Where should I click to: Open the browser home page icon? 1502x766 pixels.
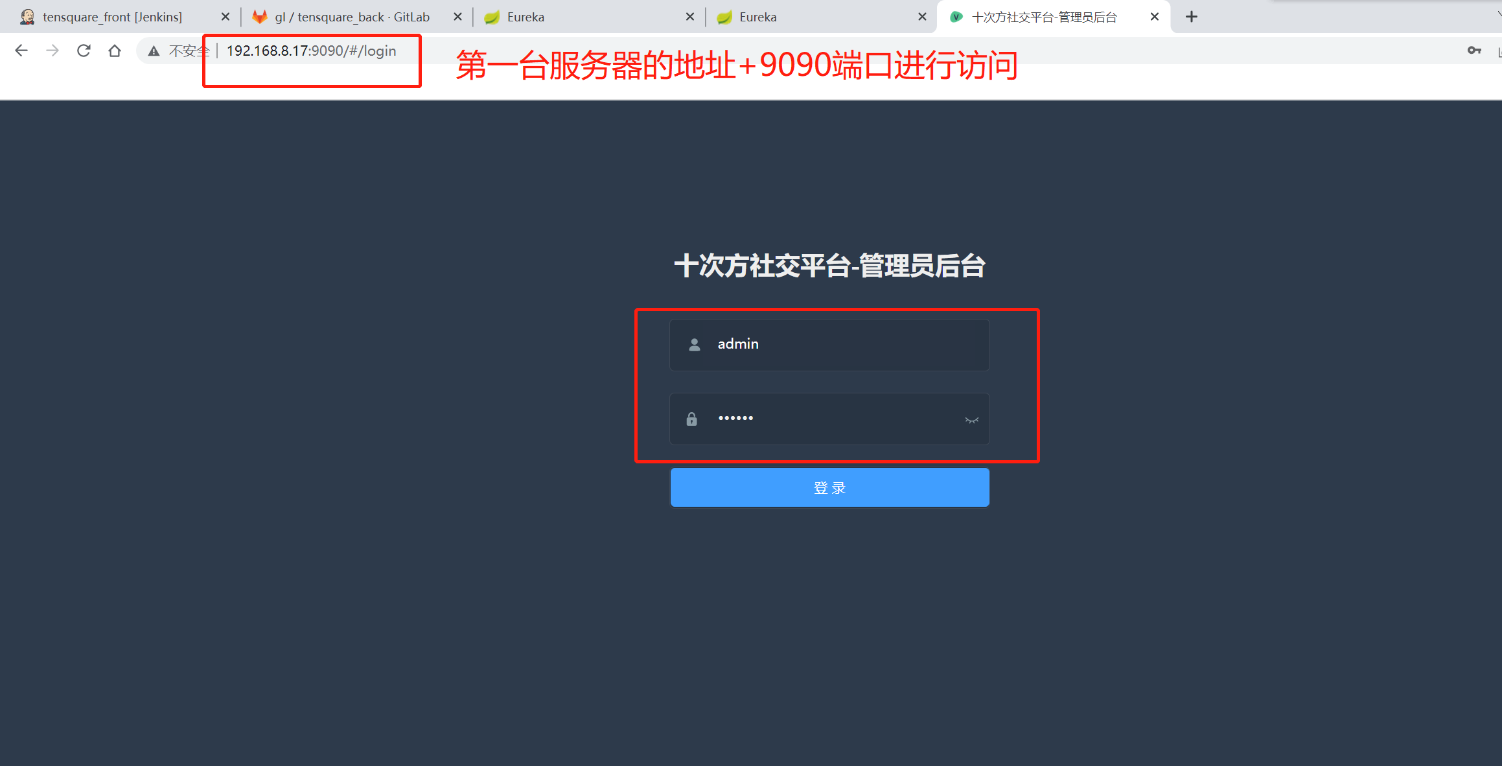tap(115, 51)
